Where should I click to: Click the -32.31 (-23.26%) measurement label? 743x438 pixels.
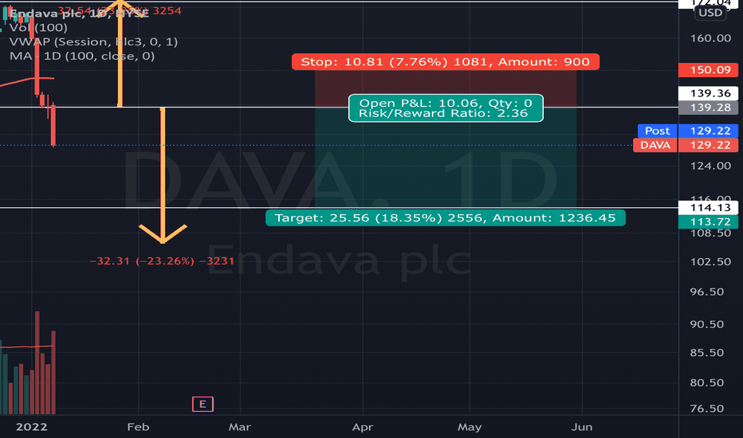162,261
